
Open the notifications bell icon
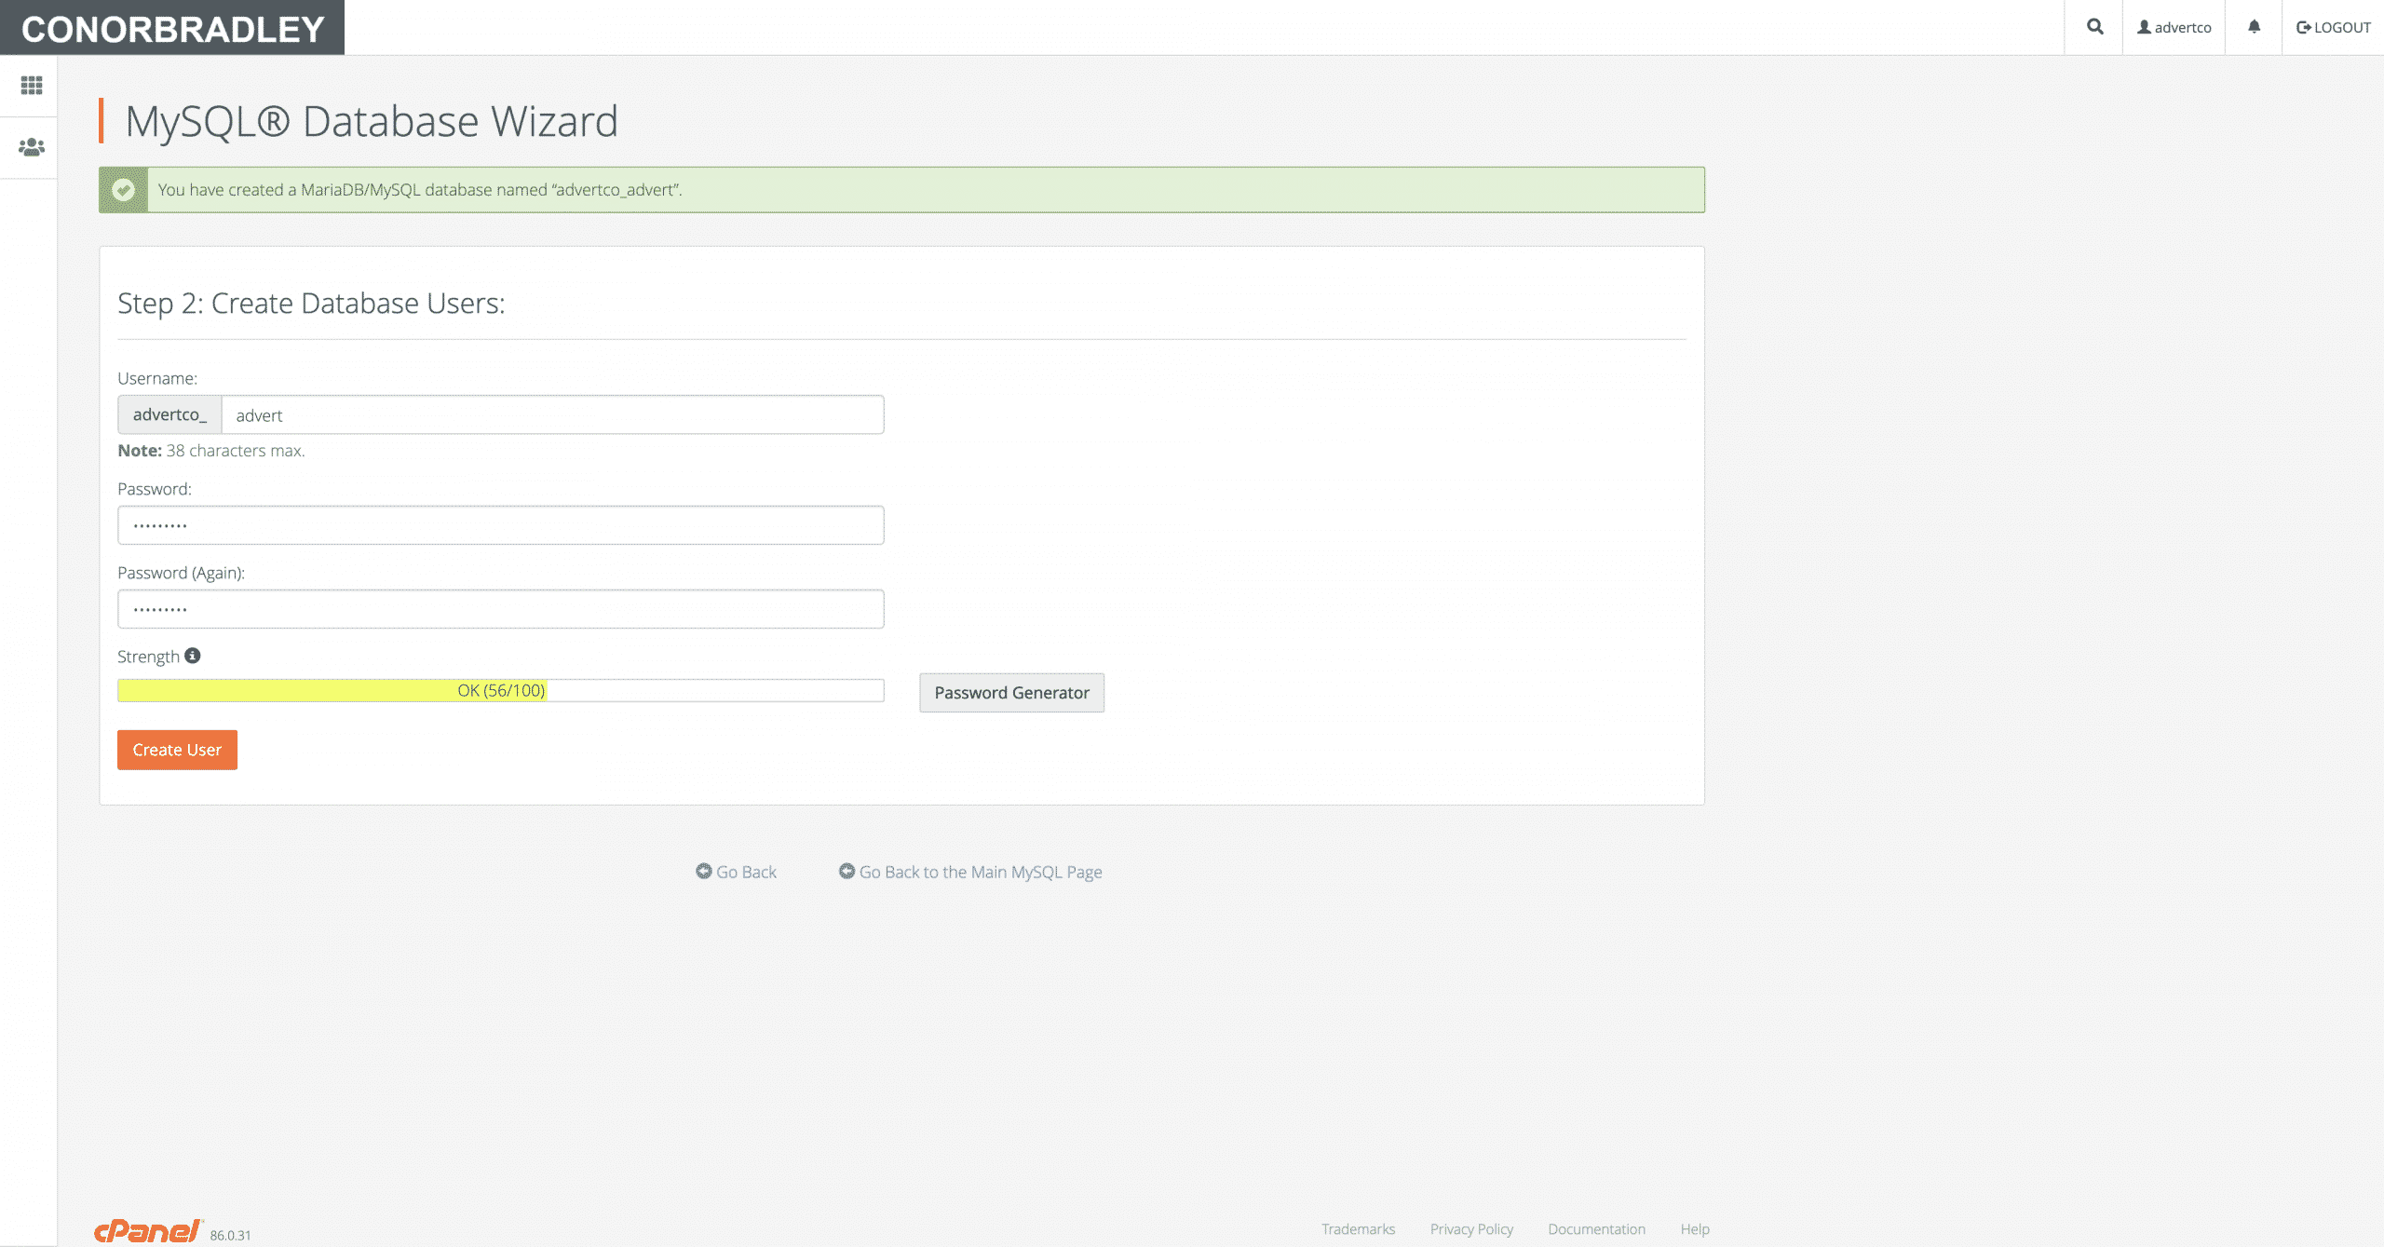click(x=2254, y=27)
